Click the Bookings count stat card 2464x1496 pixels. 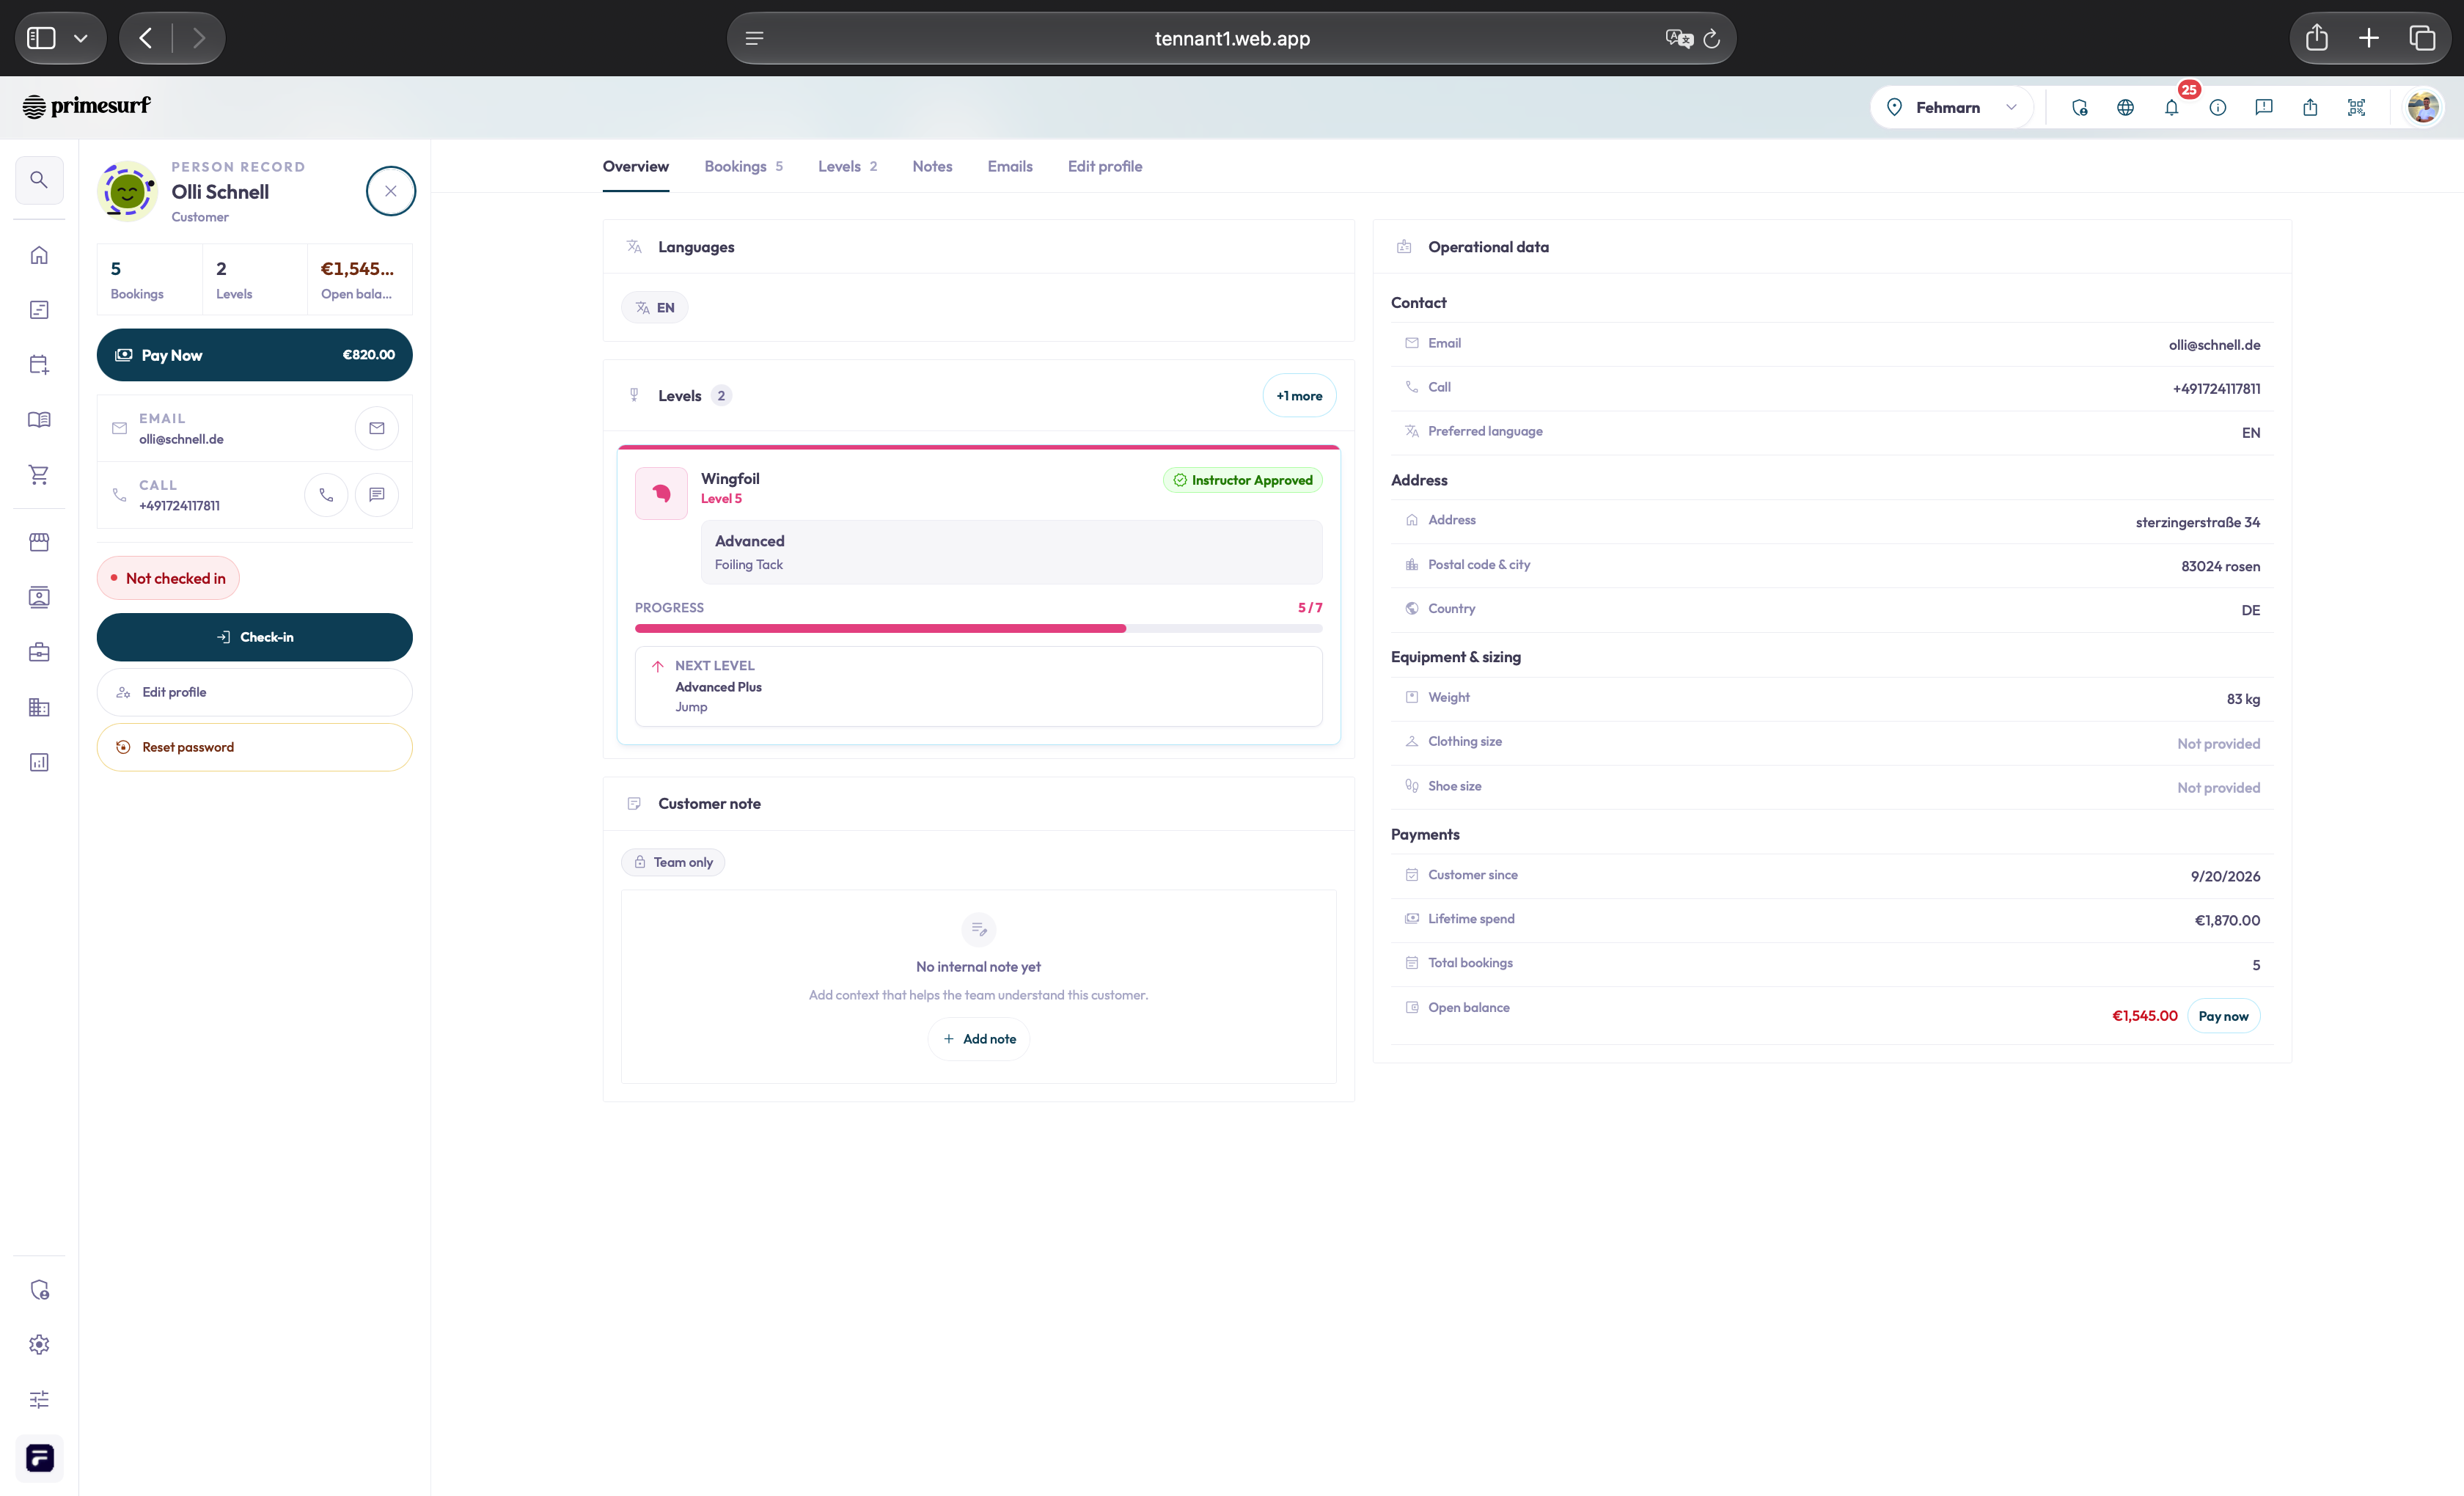[149, 280]
